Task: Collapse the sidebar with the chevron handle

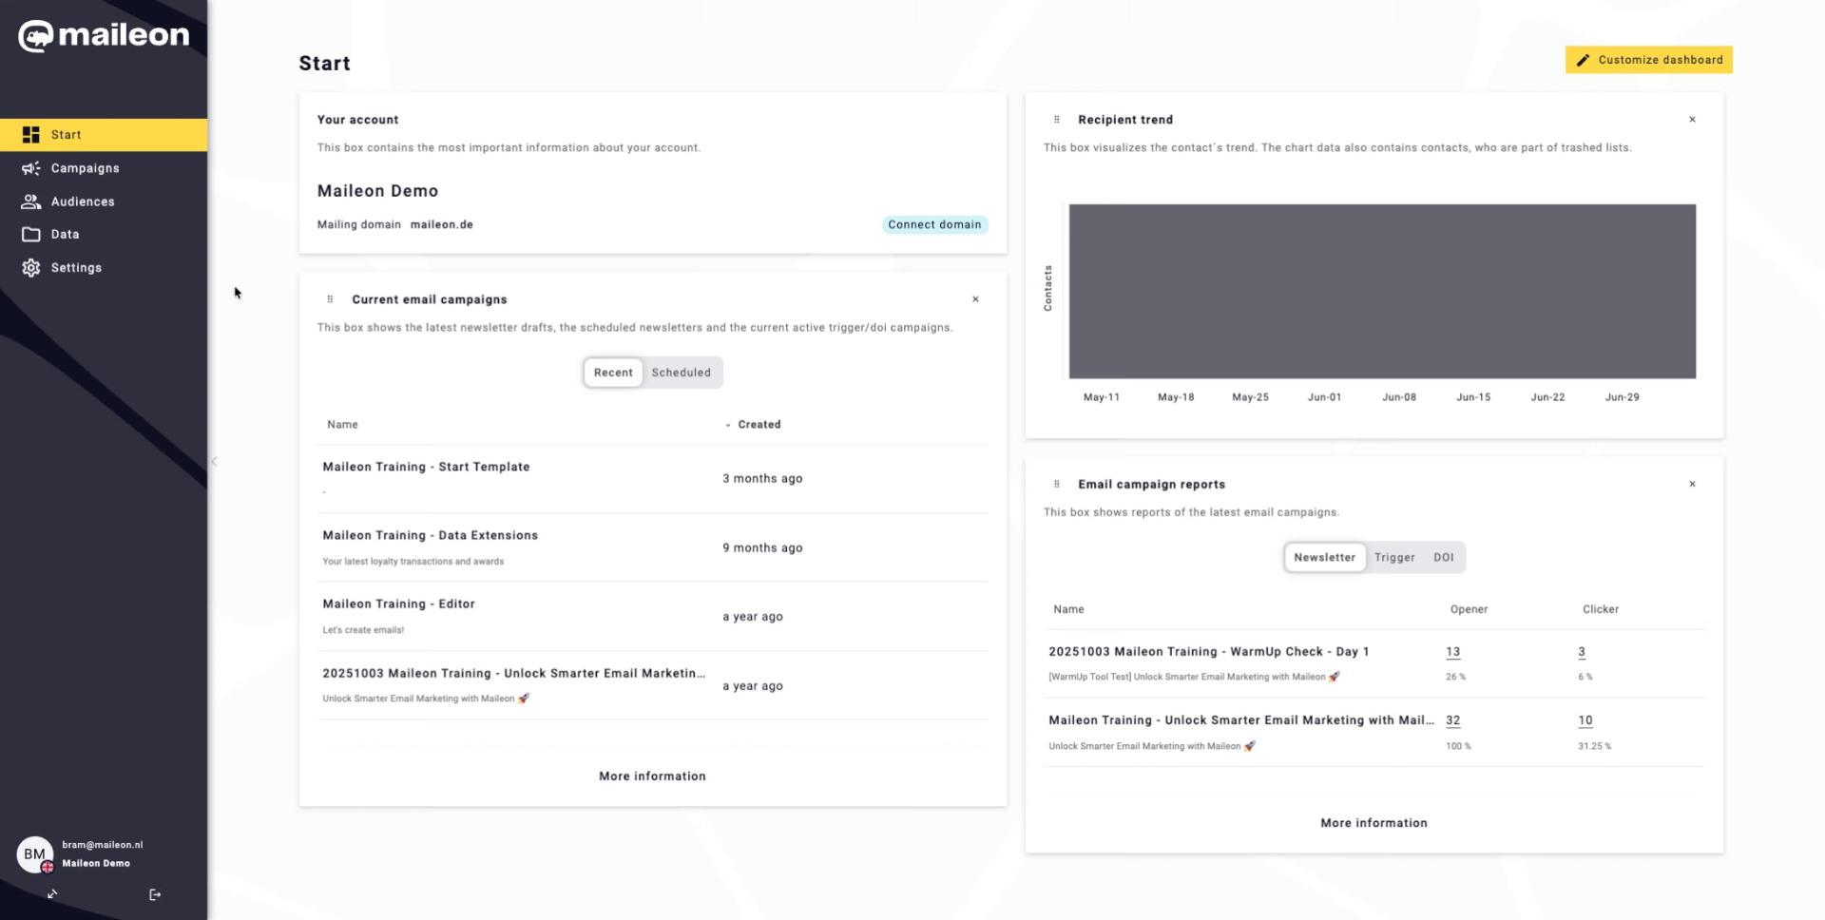Action: coord(214,462)
